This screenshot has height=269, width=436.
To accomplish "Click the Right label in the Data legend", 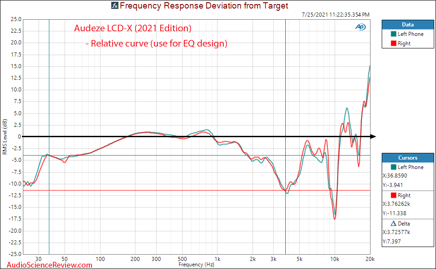I will click(x=404, y=43).
